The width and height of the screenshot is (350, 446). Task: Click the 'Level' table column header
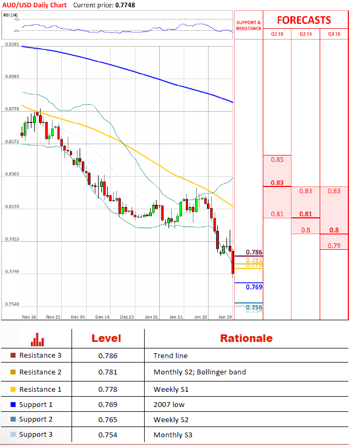(x=106, y=338)
